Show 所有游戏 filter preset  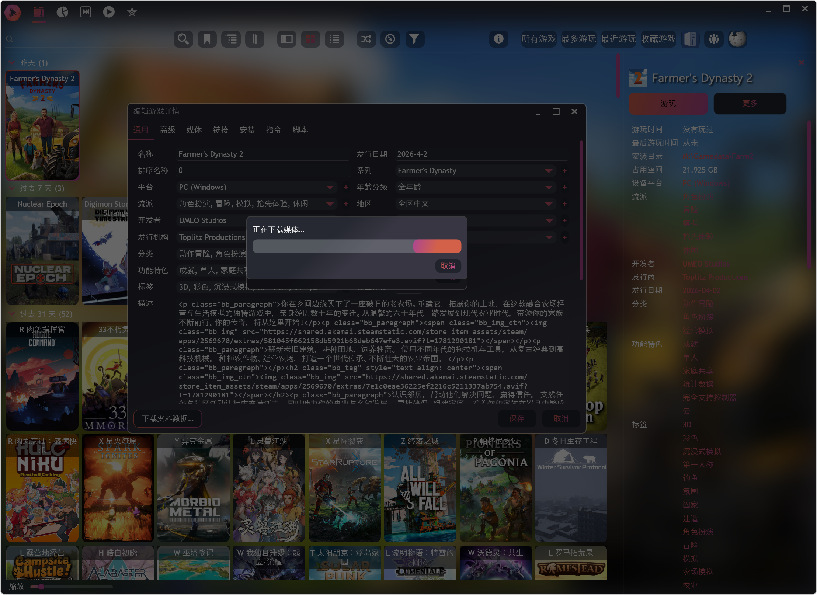(x=539, y=39)
